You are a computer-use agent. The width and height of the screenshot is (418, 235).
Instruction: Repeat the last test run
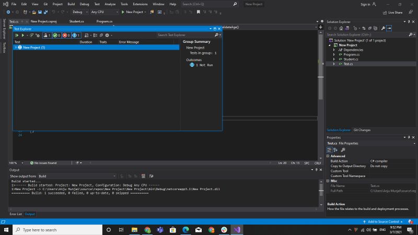pyautogui.click(x=31, y=35)
